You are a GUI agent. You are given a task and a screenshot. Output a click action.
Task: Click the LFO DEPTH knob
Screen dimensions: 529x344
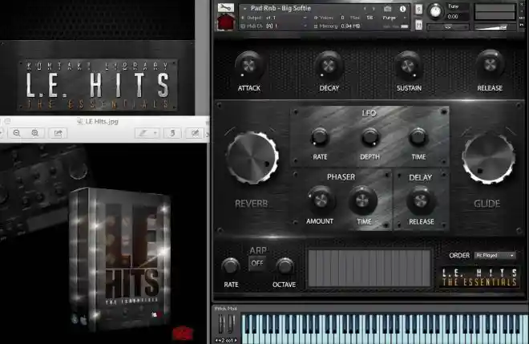click(x=370, y=137)
